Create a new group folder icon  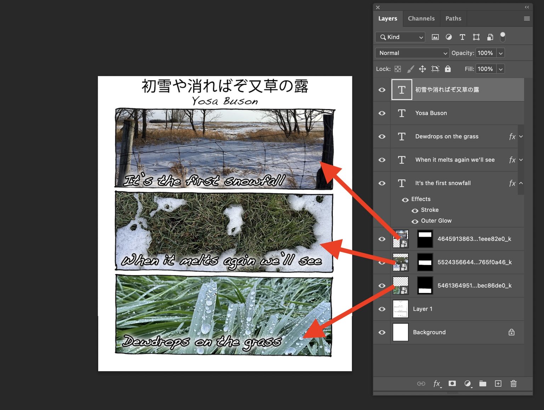[483, 383]
